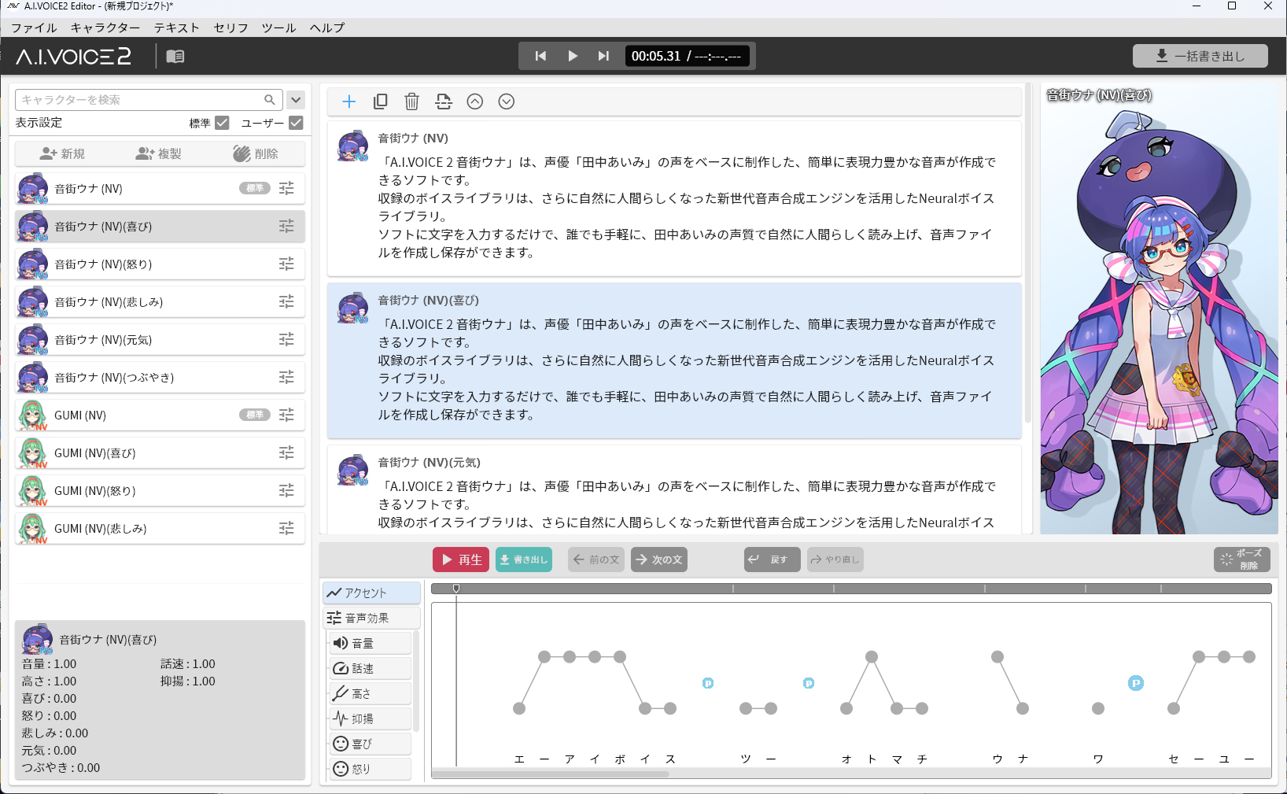Open the 音声効果 tab
Image resolution: width=1287 pixels, height=794 pixels.
372,618
